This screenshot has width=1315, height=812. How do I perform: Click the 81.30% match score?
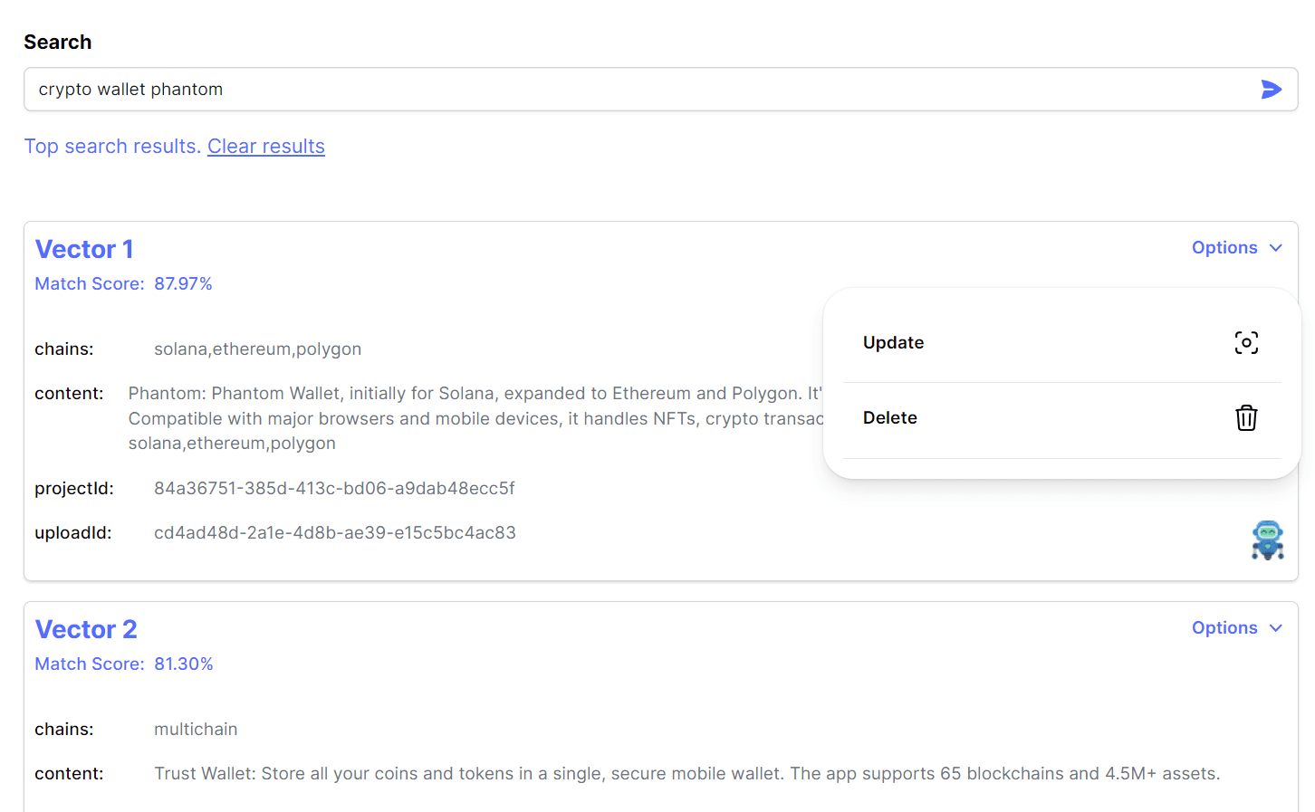click(x=184, y=664)
